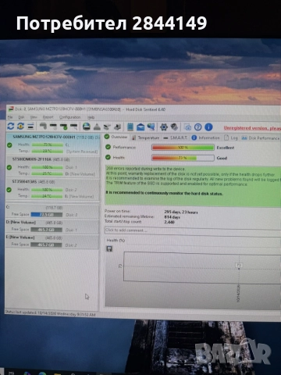Click the Health 73% bar in Overview
281x375 pixels.
pos(183,158)
